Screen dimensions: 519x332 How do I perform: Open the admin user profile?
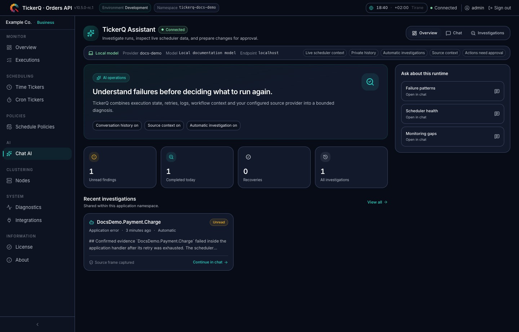(x=474, y=8)
